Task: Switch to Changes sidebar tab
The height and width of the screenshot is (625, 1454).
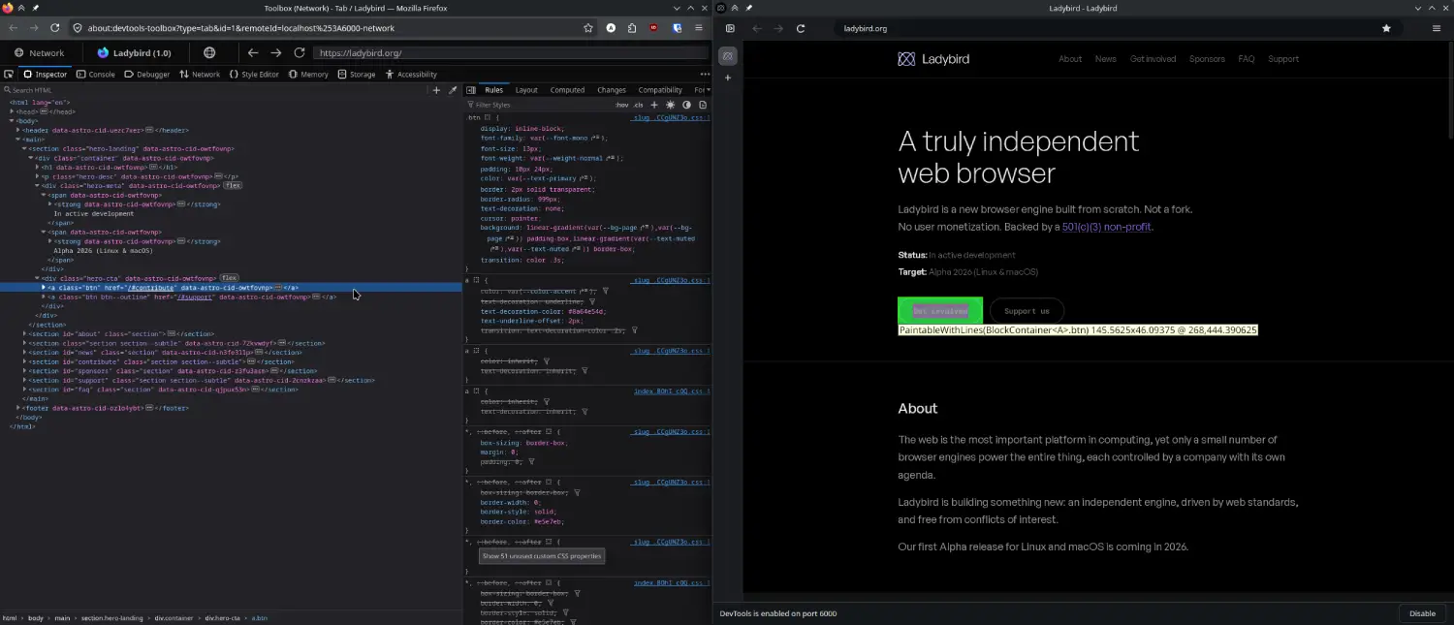Action: point(611,90)
